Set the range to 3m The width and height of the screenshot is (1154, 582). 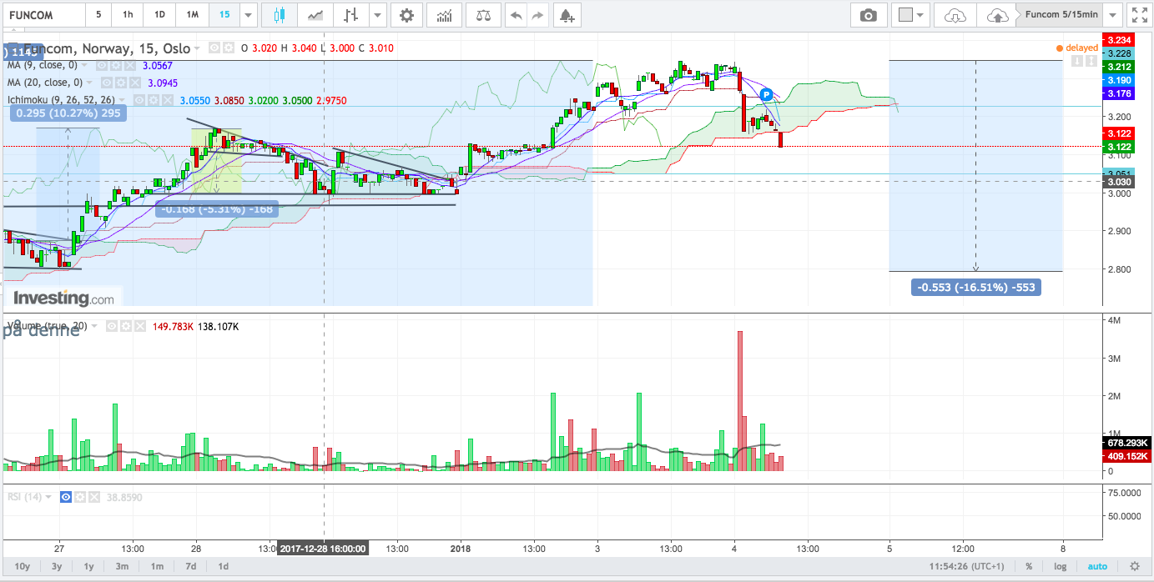click(122, 566)
